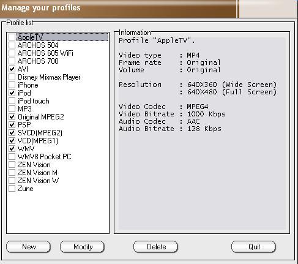Uncheck the AVI profile checkbox
298x264 pixels.
pos(12,69)
